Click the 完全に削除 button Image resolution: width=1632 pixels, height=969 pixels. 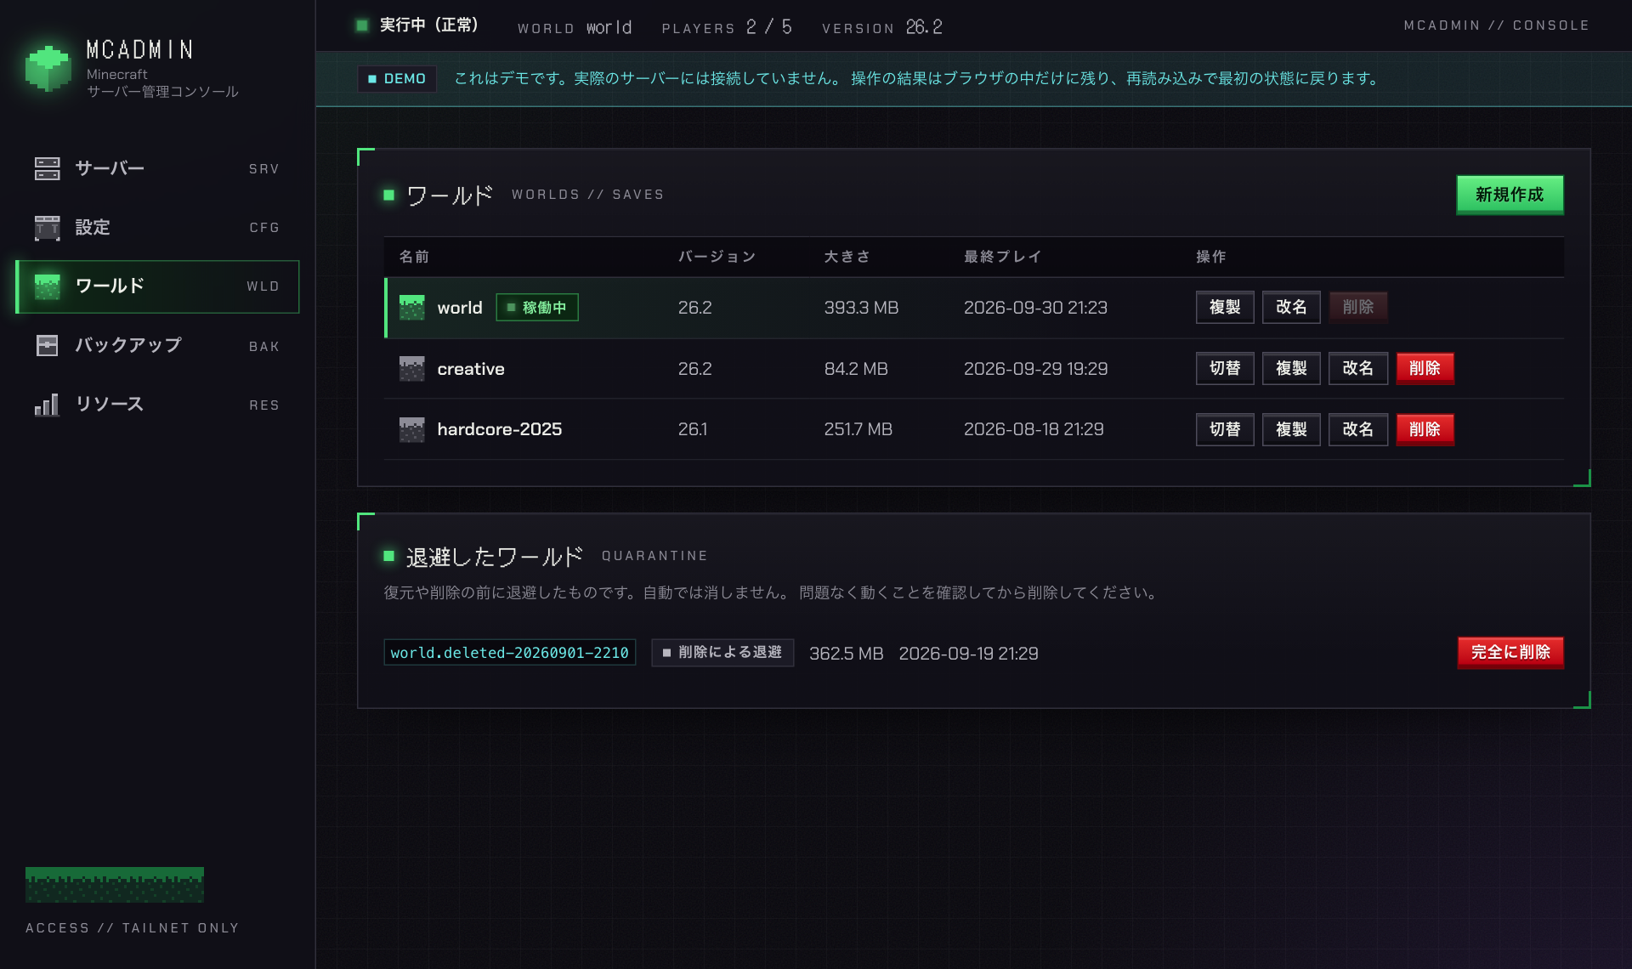(1510, 653)
